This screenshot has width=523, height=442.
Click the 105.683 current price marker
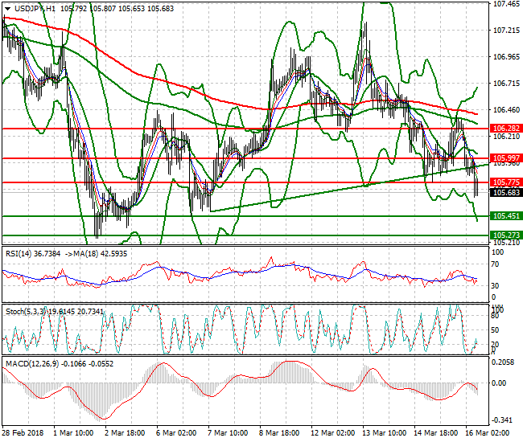[x=504, y=192]
